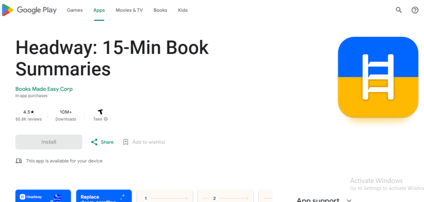Click the device availability icon
Viewport: 424px width, 202px height.
coord(18,161)
